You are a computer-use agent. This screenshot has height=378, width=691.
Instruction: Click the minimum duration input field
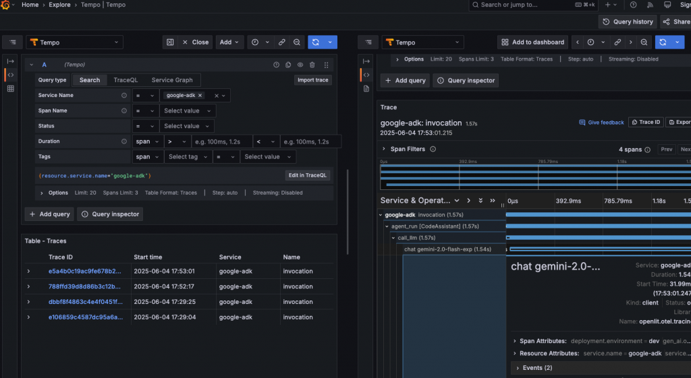(x=221, y=141)
